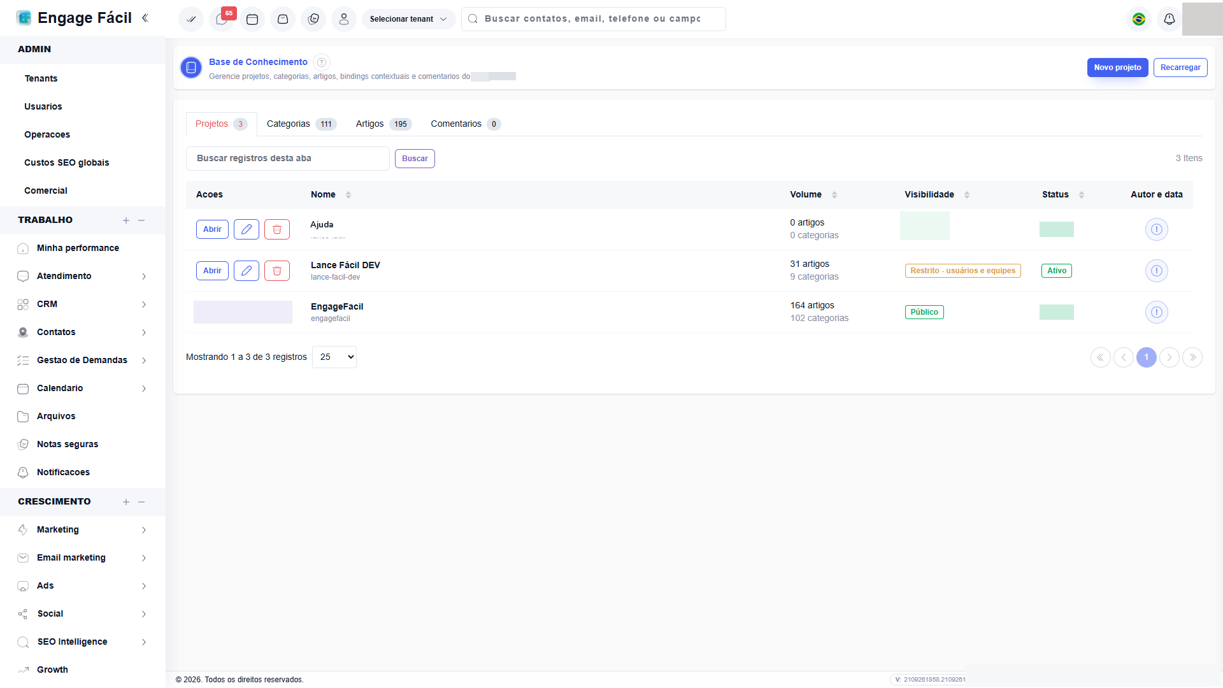Viewport: 1223px width, 688px height.
Task: Switch to the Categorias tab
Action: tap(301, 124)
